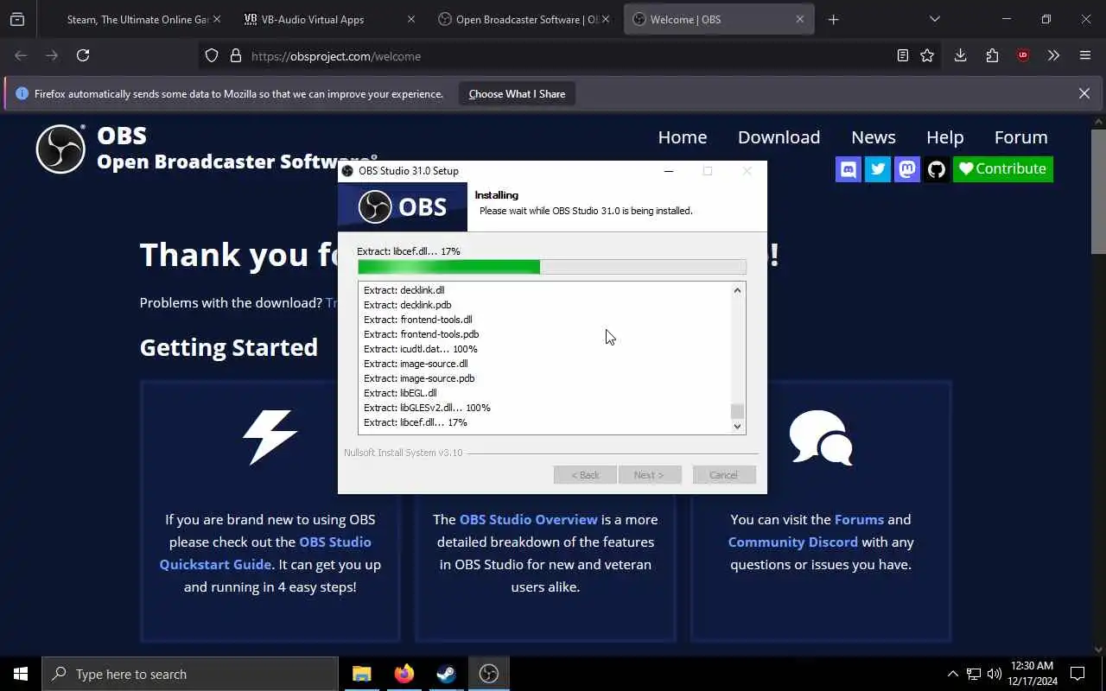Close the Welcome | OBS tab
The width and height of the screenshot is (1106, 691).
(799, 19)
